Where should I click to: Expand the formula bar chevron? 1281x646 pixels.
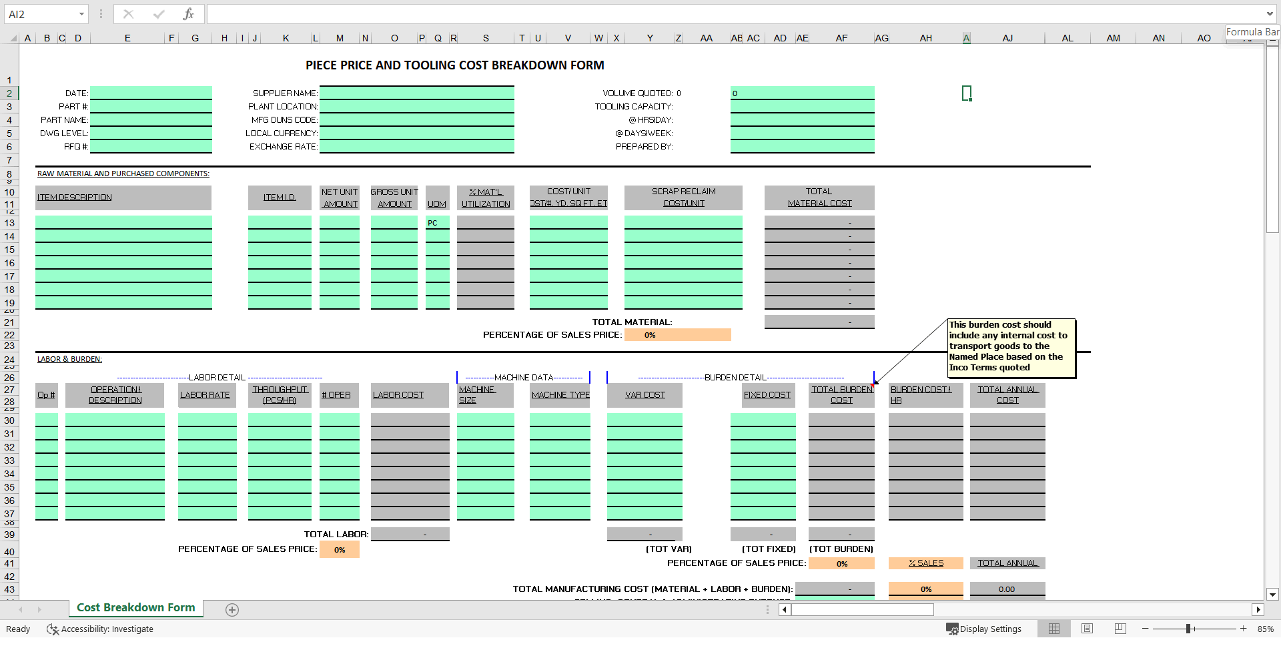tap(1269, 14)
